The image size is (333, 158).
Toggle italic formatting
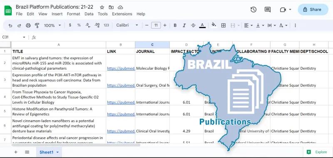point(184,25)
